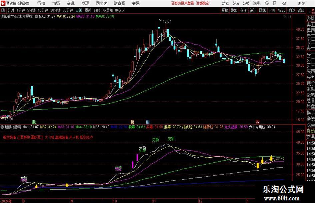Toggle the left sidebar panel icon
This screenshot has width=315, height=203.
[3, 10]
